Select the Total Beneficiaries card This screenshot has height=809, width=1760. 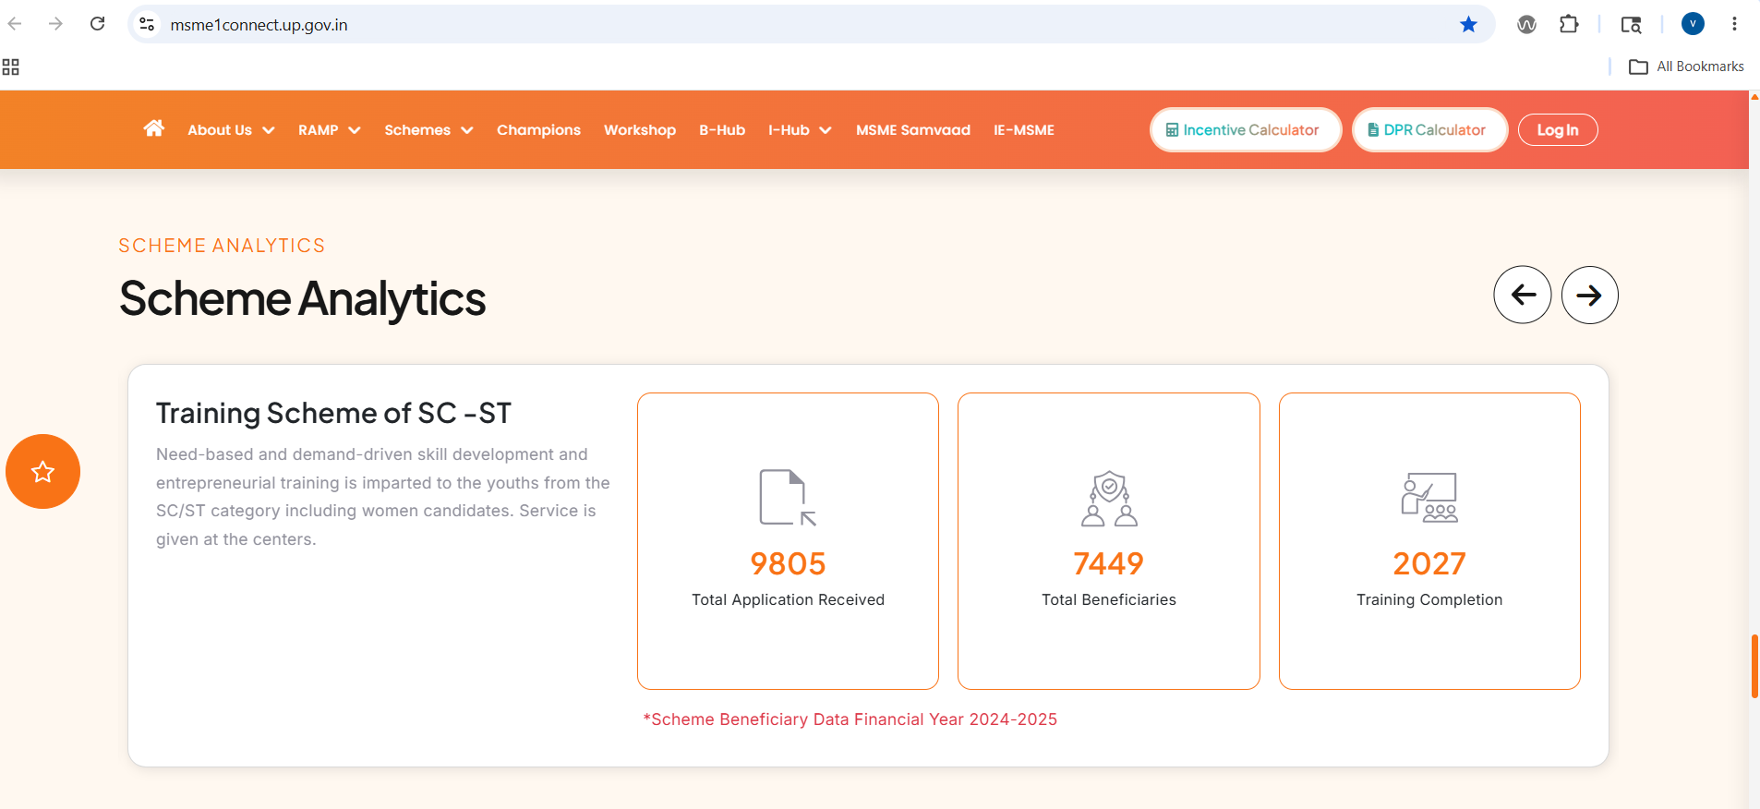[x=1109, y=541]
